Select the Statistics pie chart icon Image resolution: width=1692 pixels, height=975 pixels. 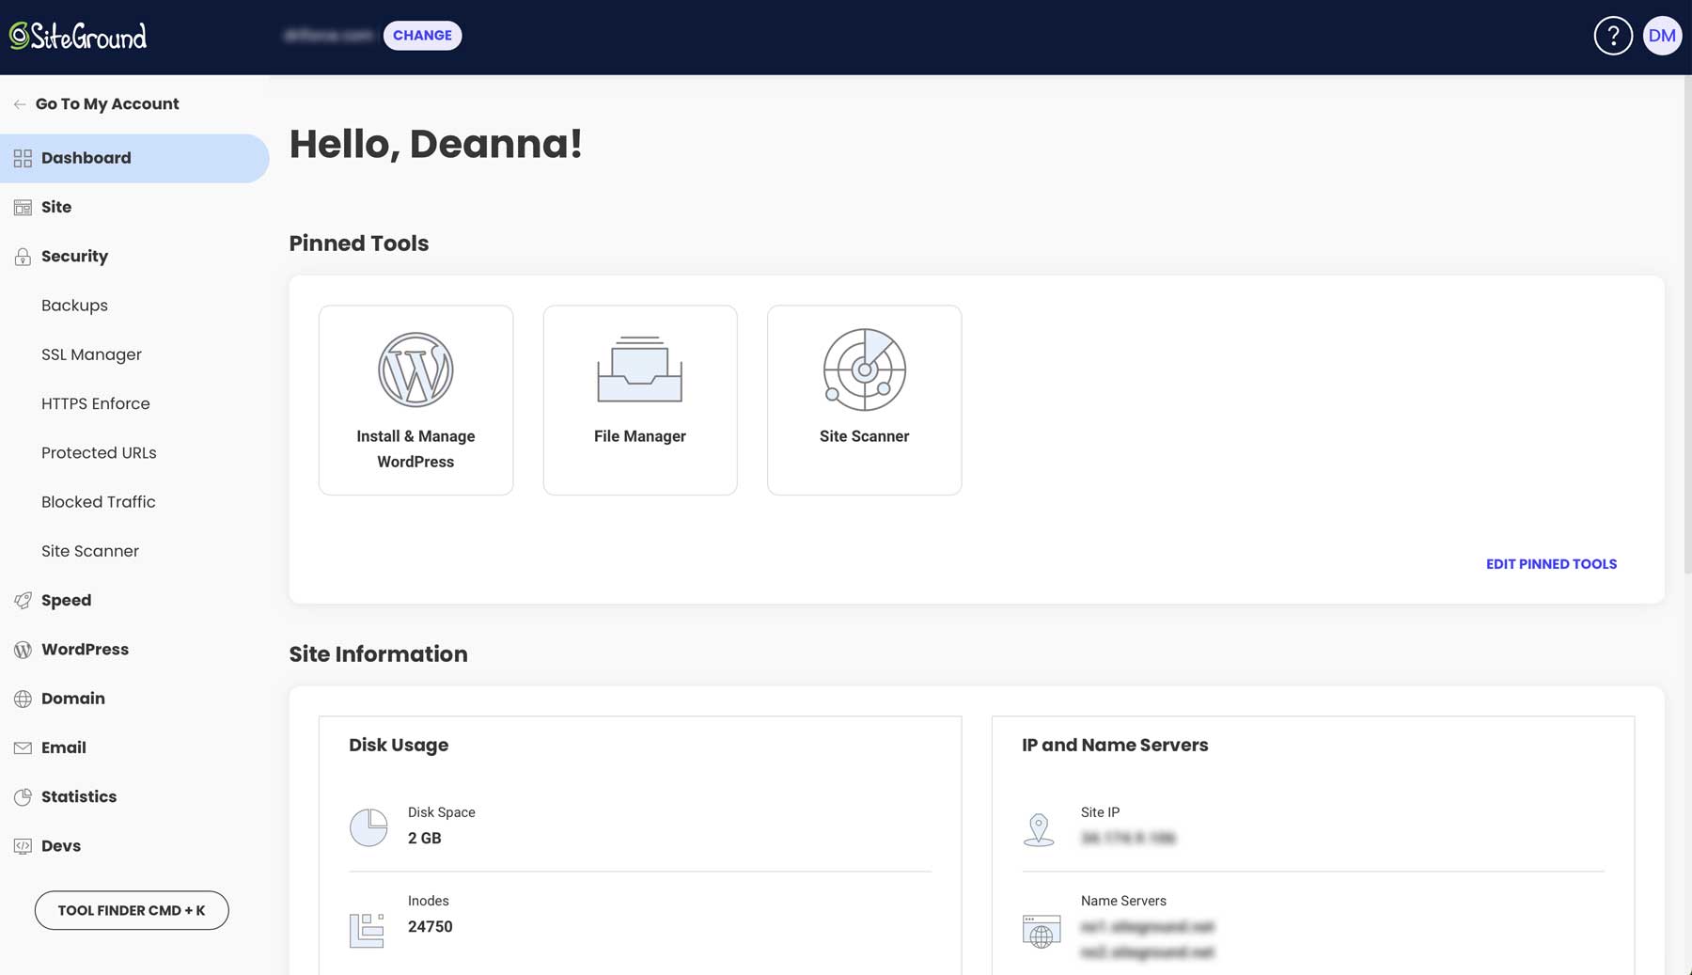click(22, 796)
